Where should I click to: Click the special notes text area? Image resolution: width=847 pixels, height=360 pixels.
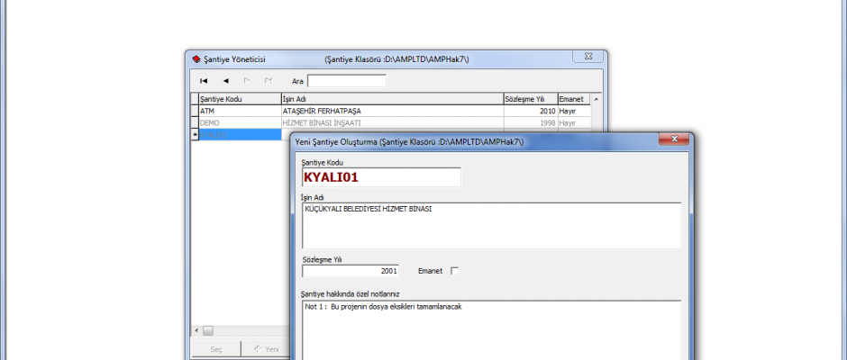click(x=491, y=328)
